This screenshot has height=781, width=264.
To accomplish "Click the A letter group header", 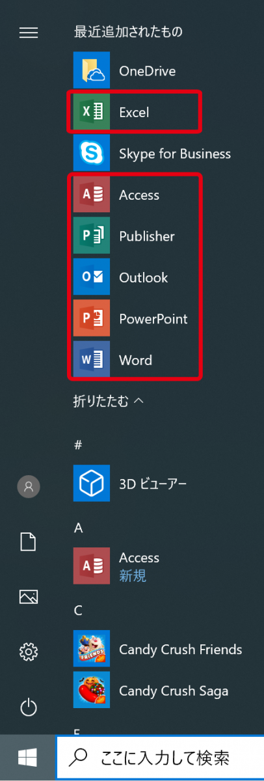I will [x=78, y=528].
